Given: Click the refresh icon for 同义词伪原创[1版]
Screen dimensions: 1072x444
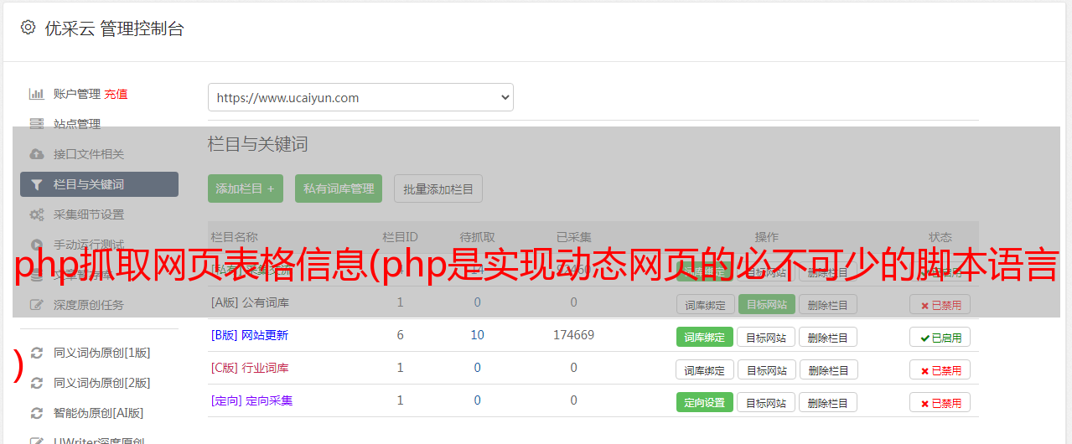Looking at the screenshot, I should [x=36, y=353].
